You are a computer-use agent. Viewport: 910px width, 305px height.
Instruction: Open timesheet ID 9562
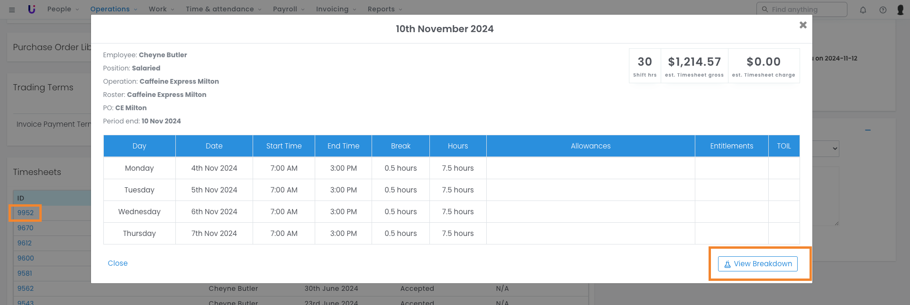click(26, 288)
